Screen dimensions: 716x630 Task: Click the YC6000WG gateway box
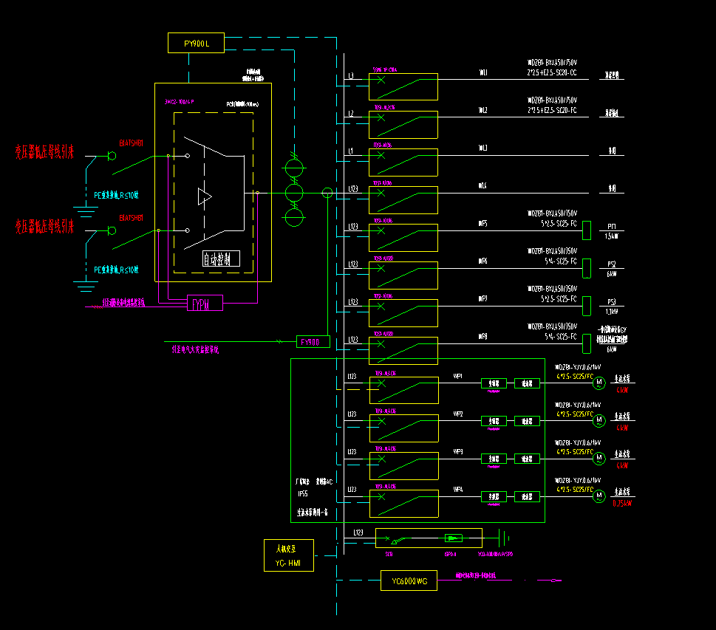pos(409,581)
